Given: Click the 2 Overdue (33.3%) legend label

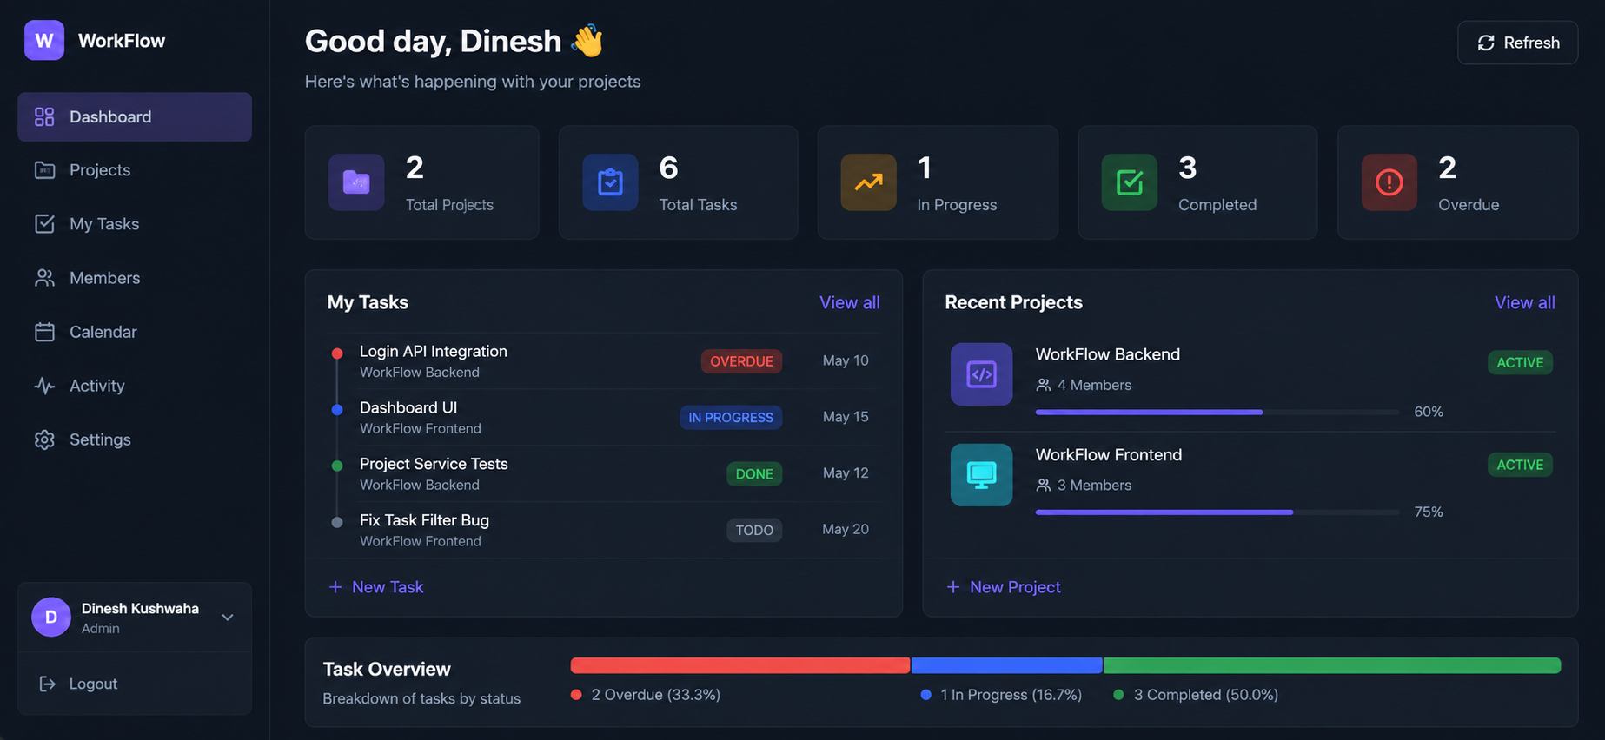Looking at the screenshot, I should click(x=656, y=695).
